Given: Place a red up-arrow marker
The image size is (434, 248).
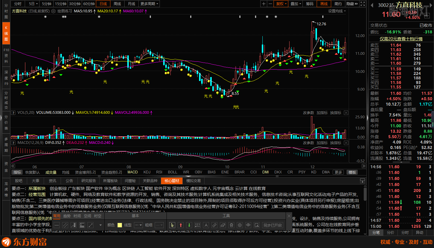Looking at the screenshot, I should click(181, 225).
